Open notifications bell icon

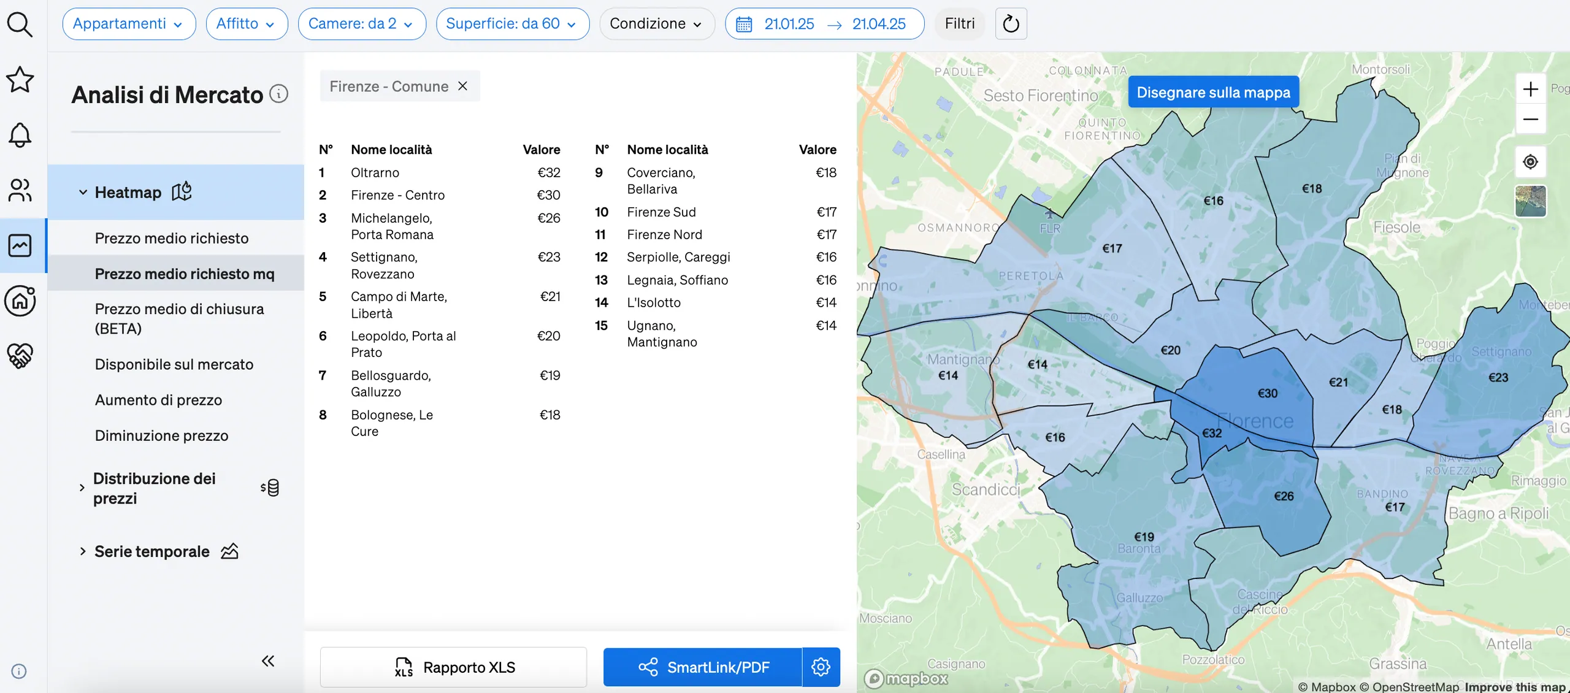click(20, 135)
